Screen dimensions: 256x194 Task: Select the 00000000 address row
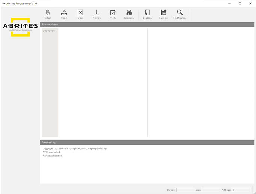(49, 31)
